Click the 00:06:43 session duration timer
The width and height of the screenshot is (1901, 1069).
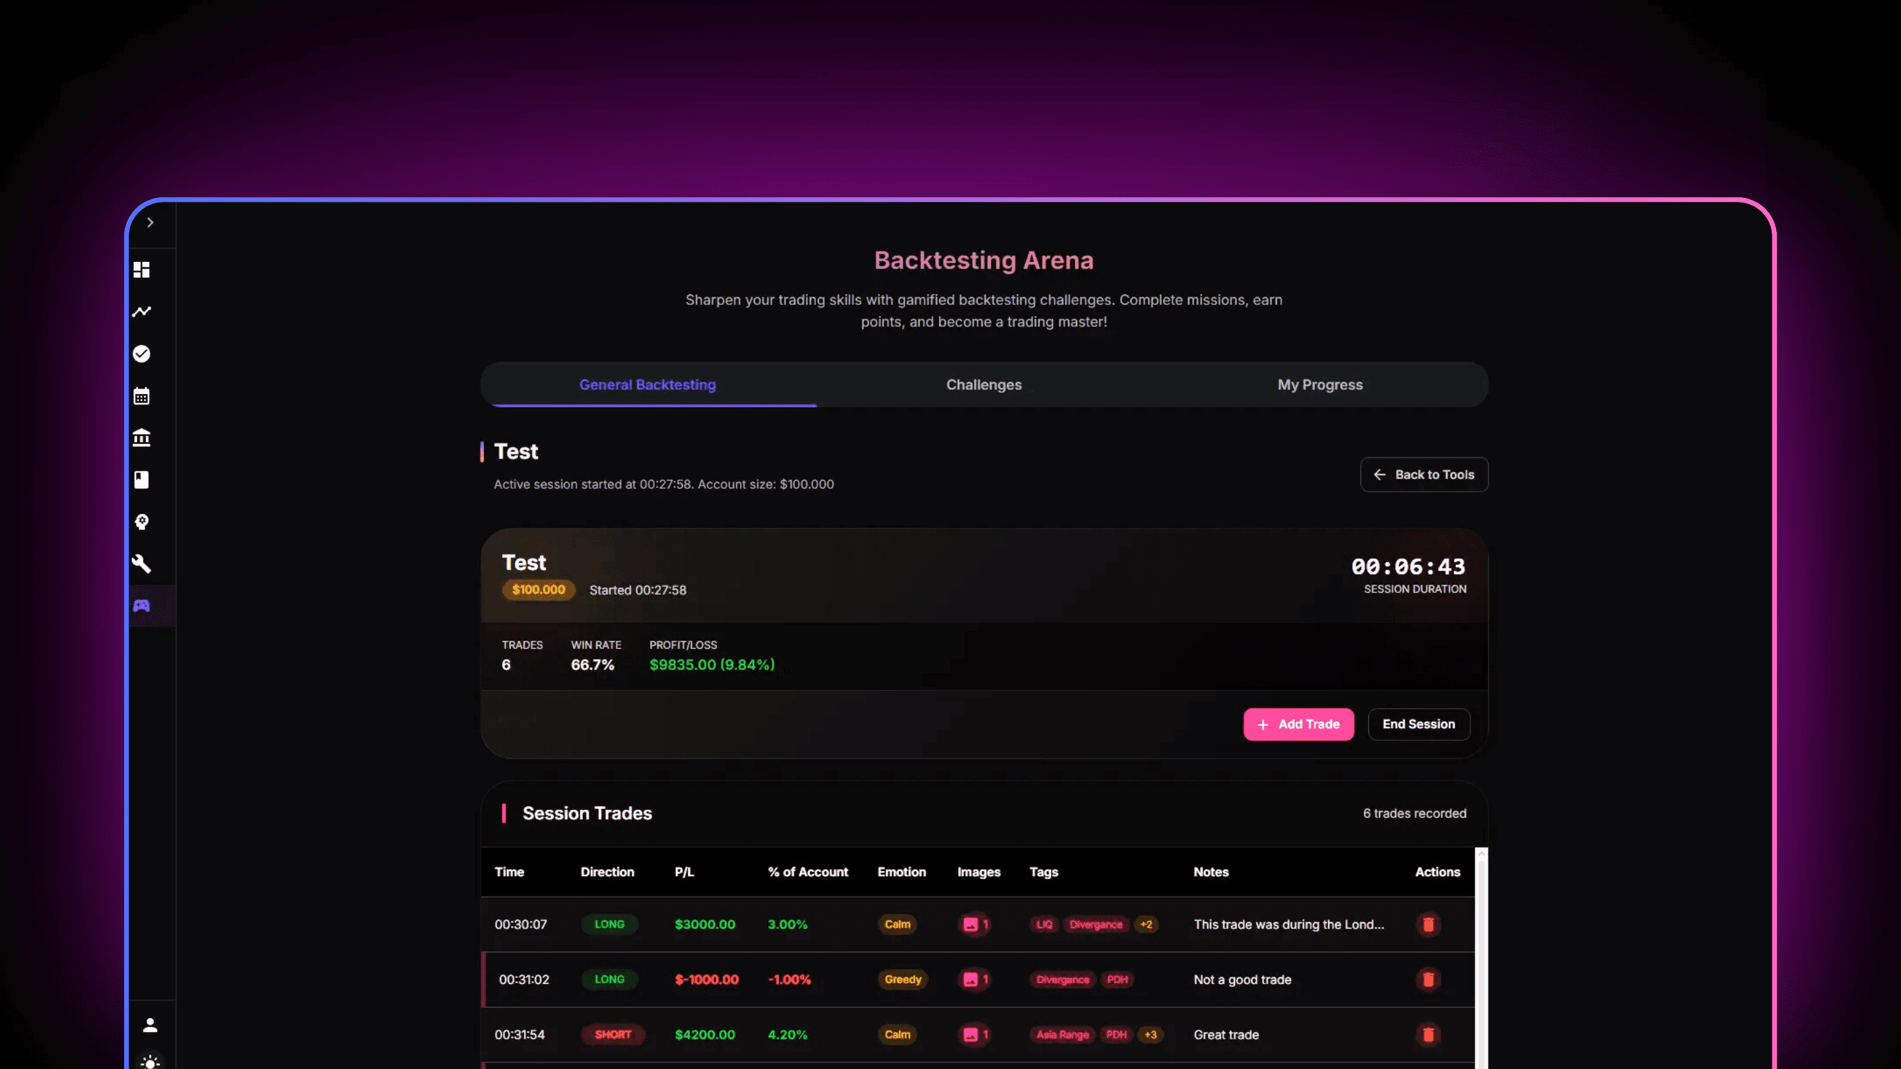point(1408,566)
